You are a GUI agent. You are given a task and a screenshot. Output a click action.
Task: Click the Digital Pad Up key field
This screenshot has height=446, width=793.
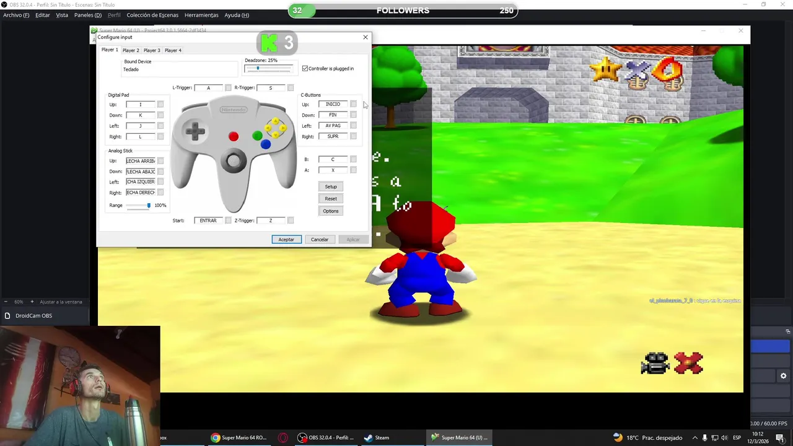(140, 104)
